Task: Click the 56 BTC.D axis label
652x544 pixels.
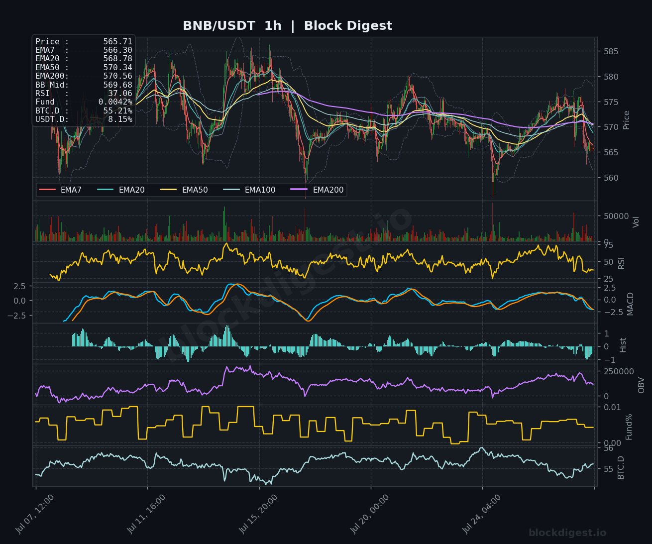Action: [x=609, y=448]
